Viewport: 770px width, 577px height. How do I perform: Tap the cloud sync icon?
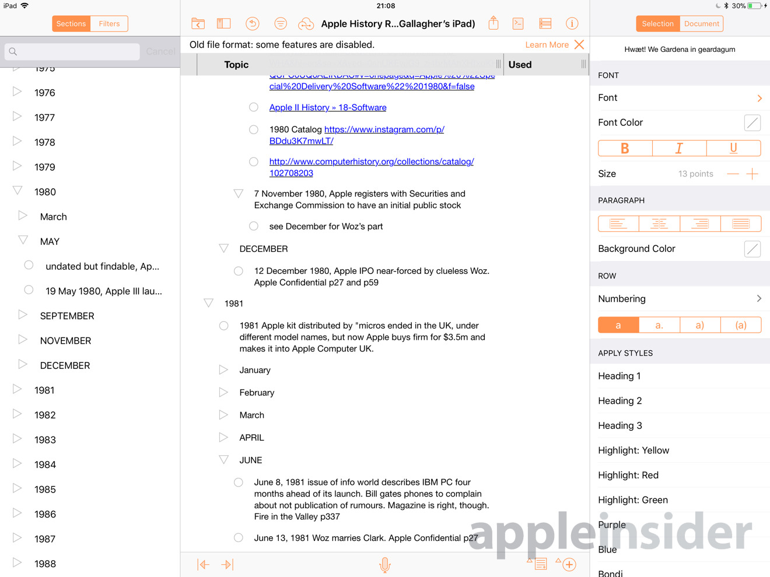coord(306,24)
